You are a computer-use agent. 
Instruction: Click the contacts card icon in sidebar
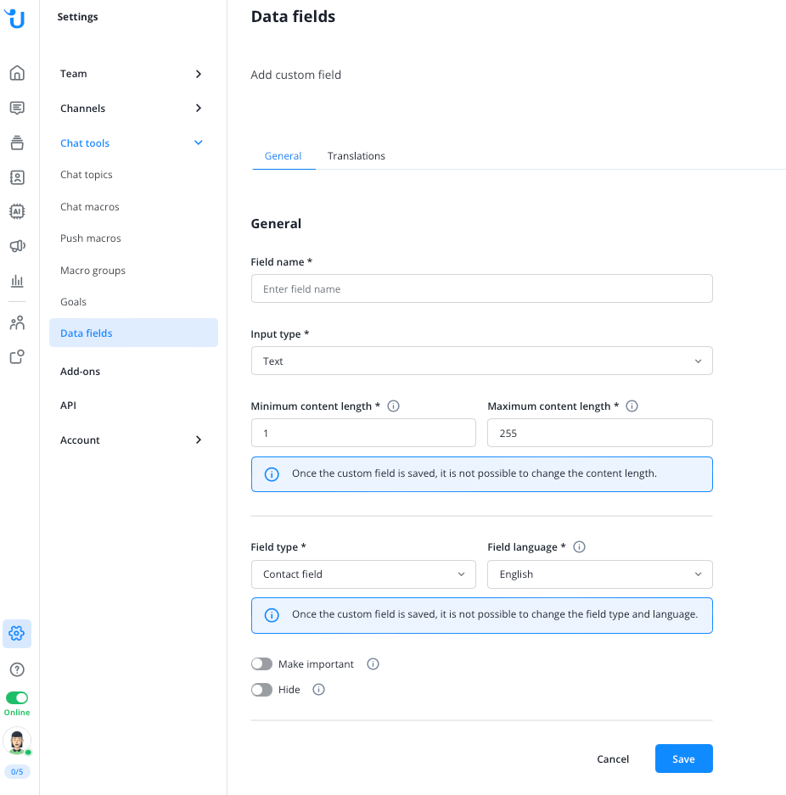(x=17, y=177)
